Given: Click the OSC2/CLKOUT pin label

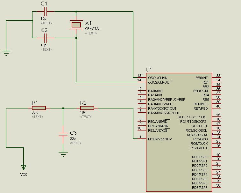Looking at the screenshot, I should [159, 82].
